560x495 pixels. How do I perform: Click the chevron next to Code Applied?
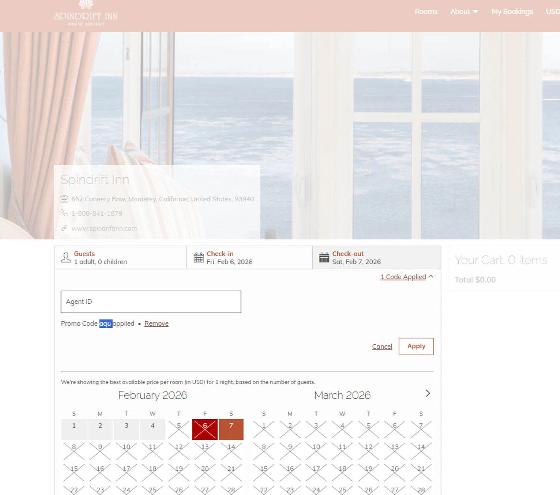click(431, 276)
